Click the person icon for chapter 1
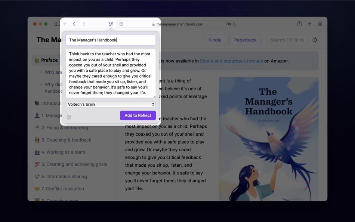 coord(37,115)
